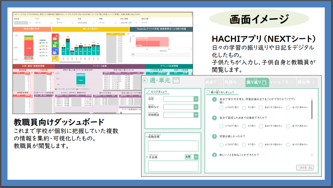The width and height of the screenshot is (333, 188).
Task: Click the sunny mood face icon on red
Action: point(55,37)
